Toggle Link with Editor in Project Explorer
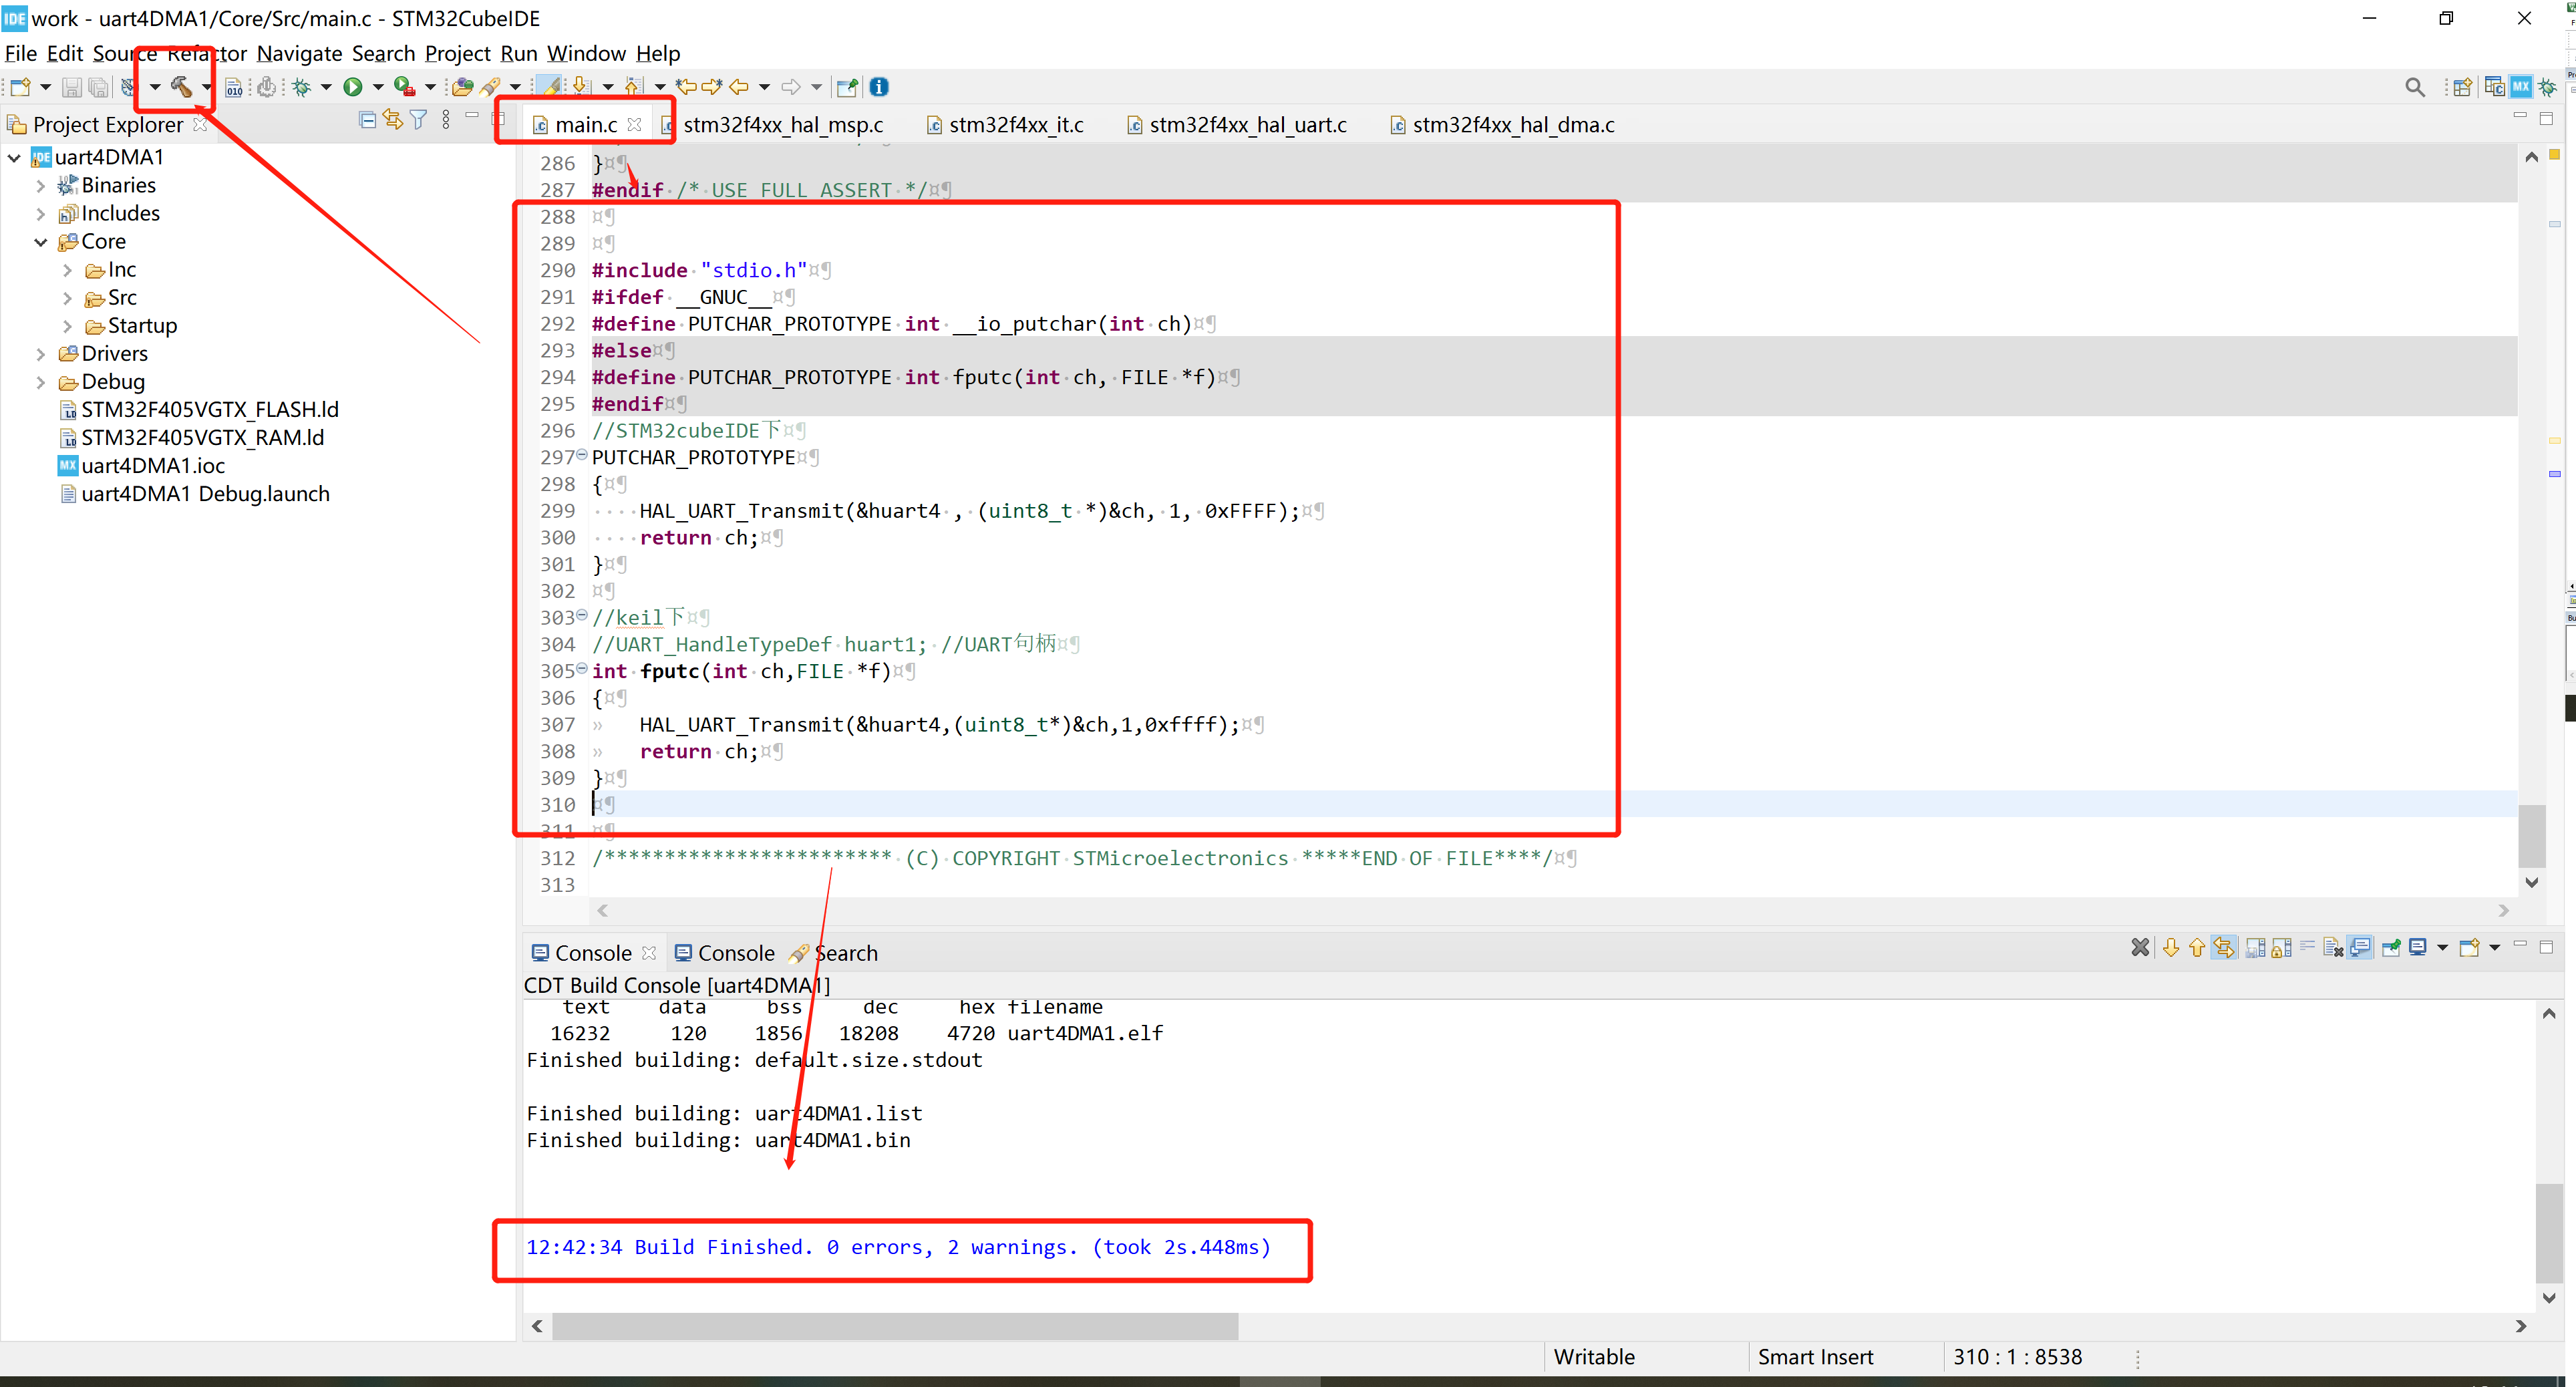 pos(392,119)
